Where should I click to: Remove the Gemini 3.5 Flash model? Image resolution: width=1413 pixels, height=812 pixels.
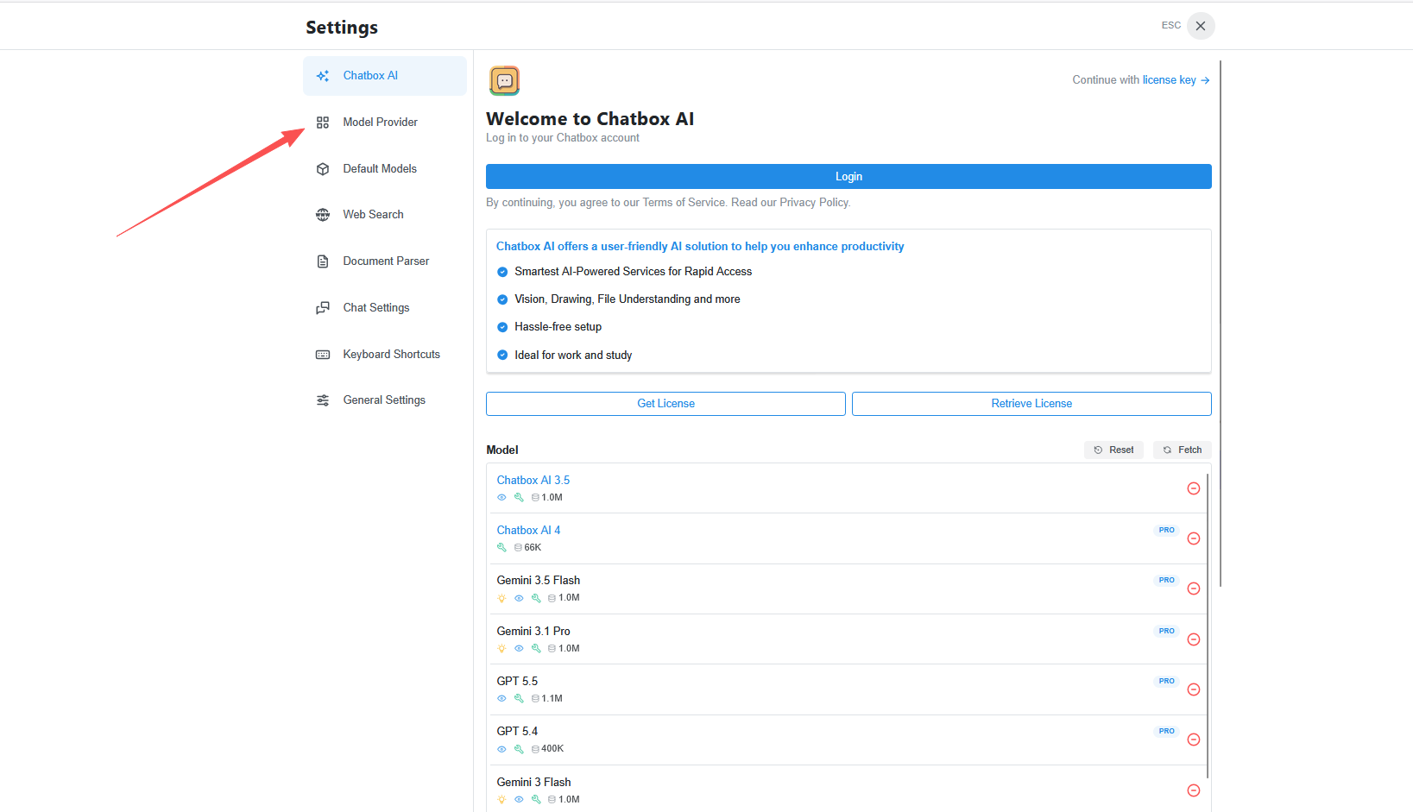tap(1194, 589)
